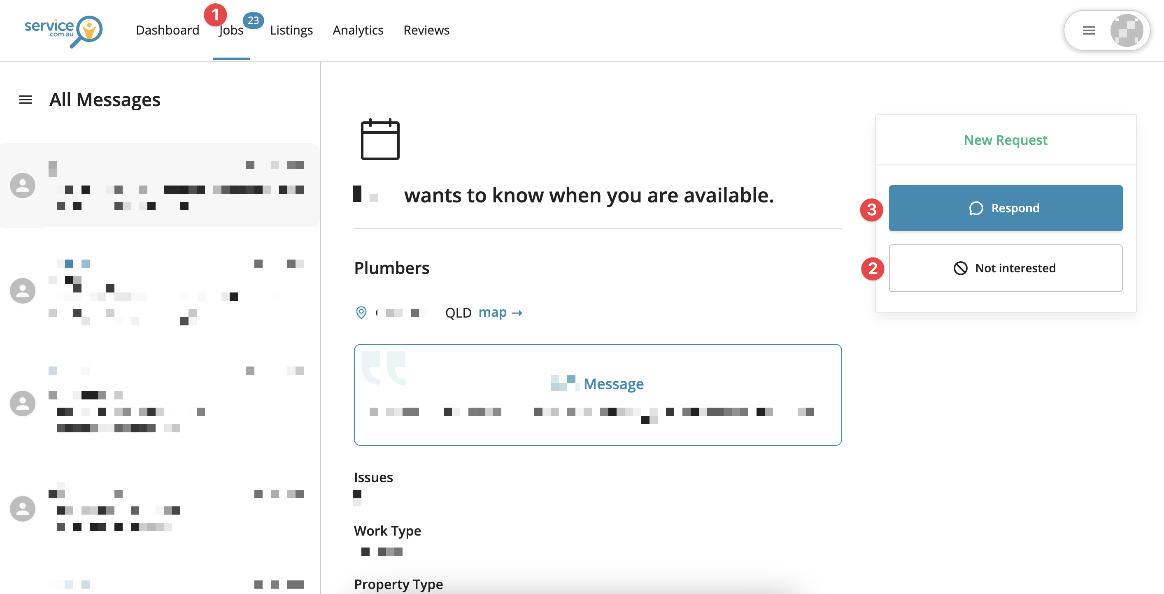Click the fourth conversation's user avatar
The height and width of the screenshot is (594, 1164).
23,508
